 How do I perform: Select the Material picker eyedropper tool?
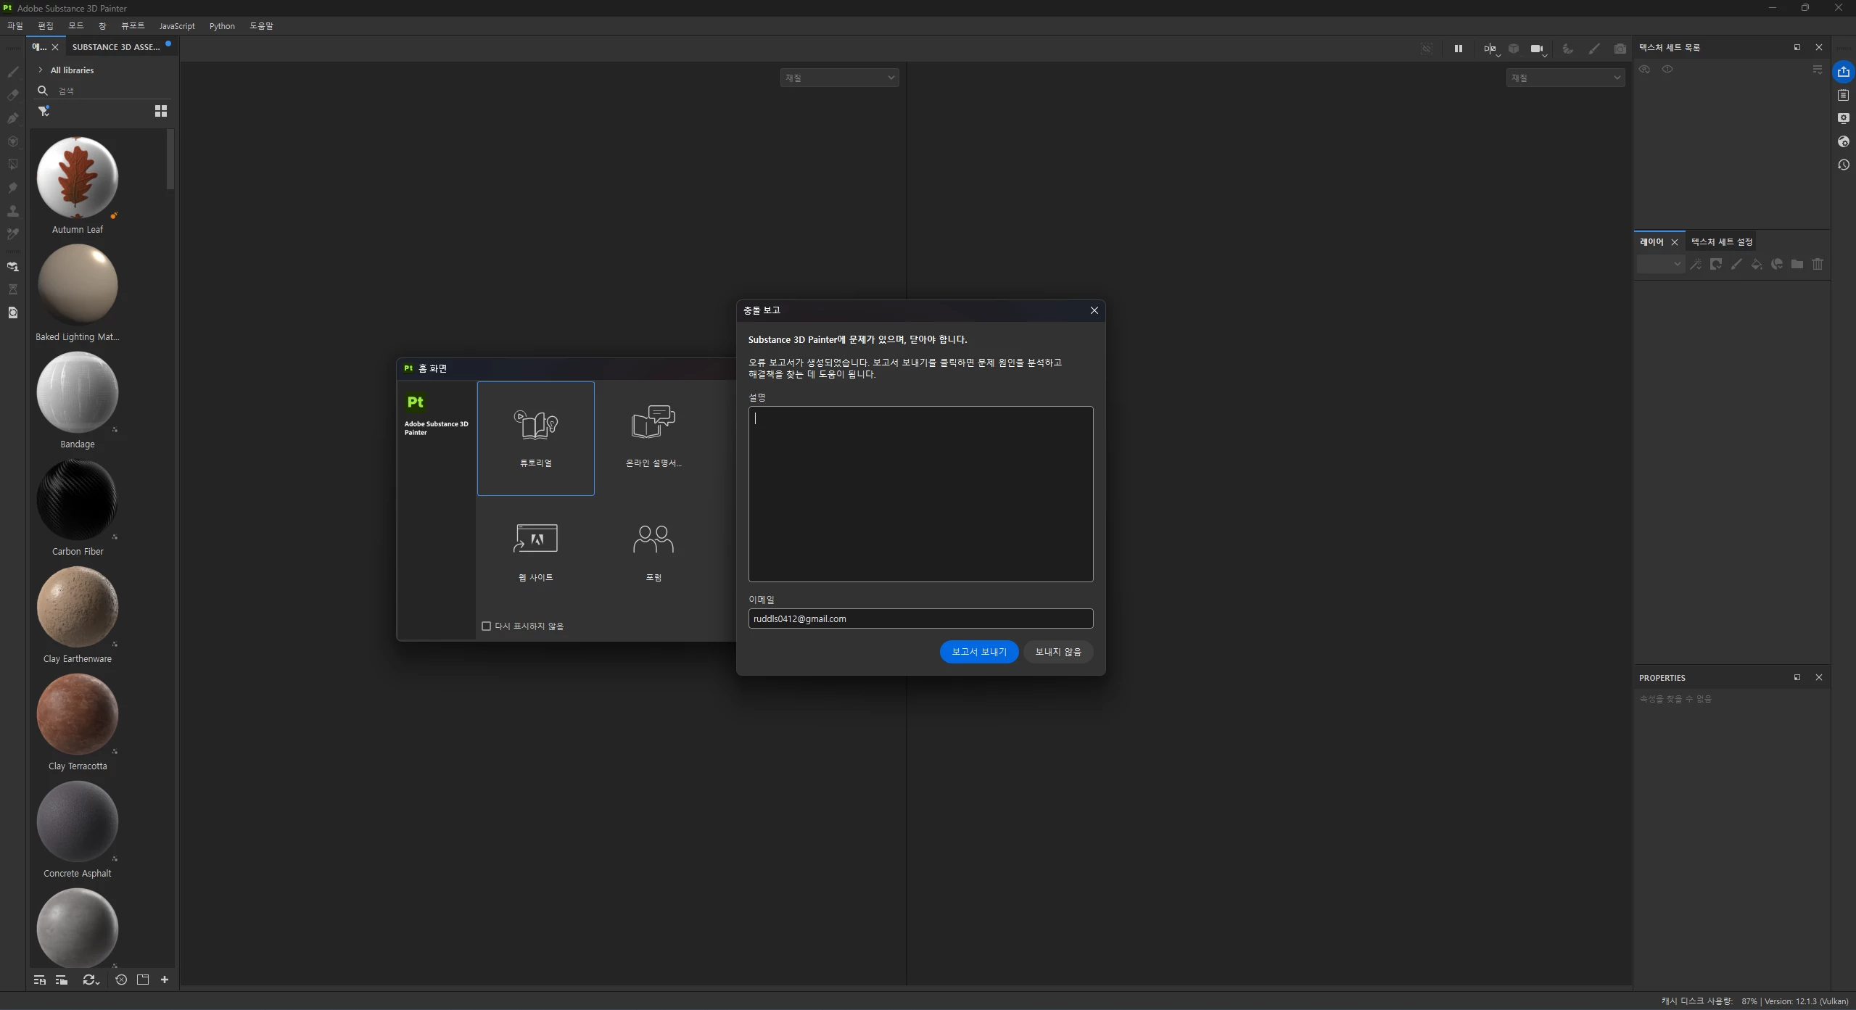pyautogui.click(x=13, y=234)
